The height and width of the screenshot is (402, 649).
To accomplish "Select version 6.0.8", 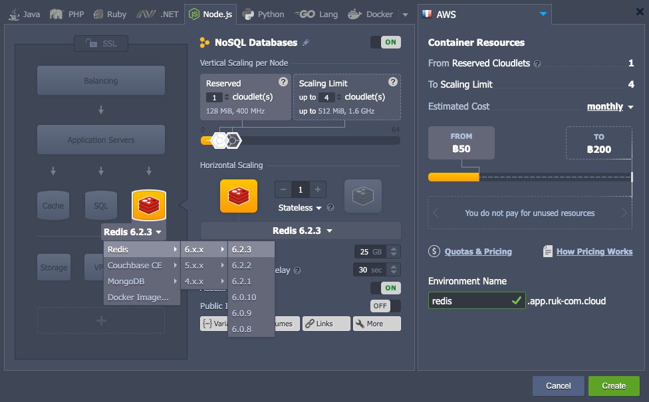I will pos(251,329).
